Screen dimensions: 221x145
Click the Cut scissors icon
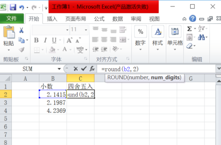pos(21,30)
